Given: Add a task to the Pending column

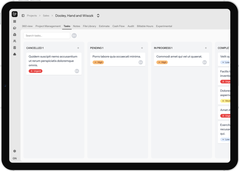Looking at the screenshot, I should (142, 48).
